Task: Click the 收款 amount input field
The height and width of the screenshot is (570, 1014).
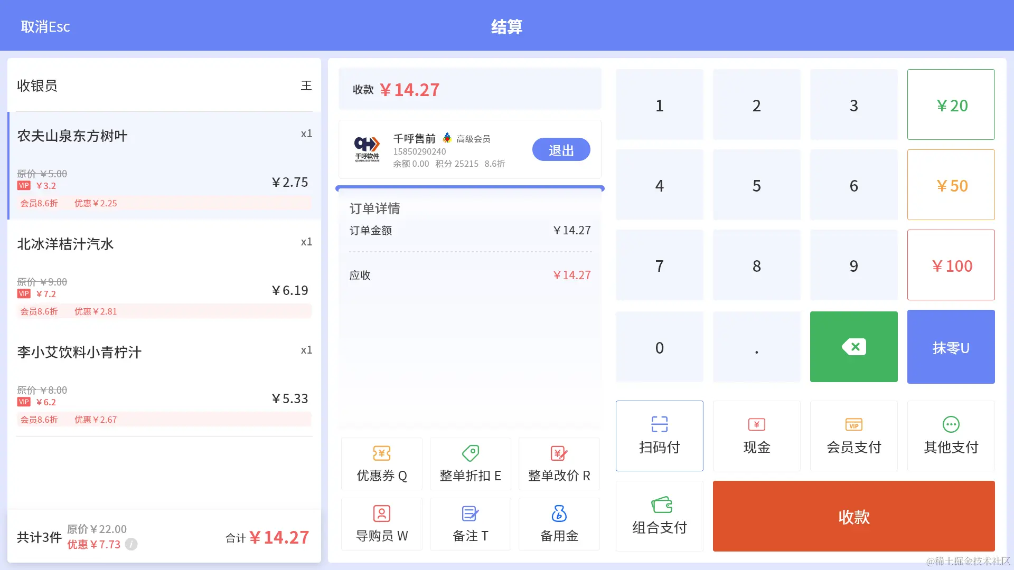Action: tap(470, 90)
